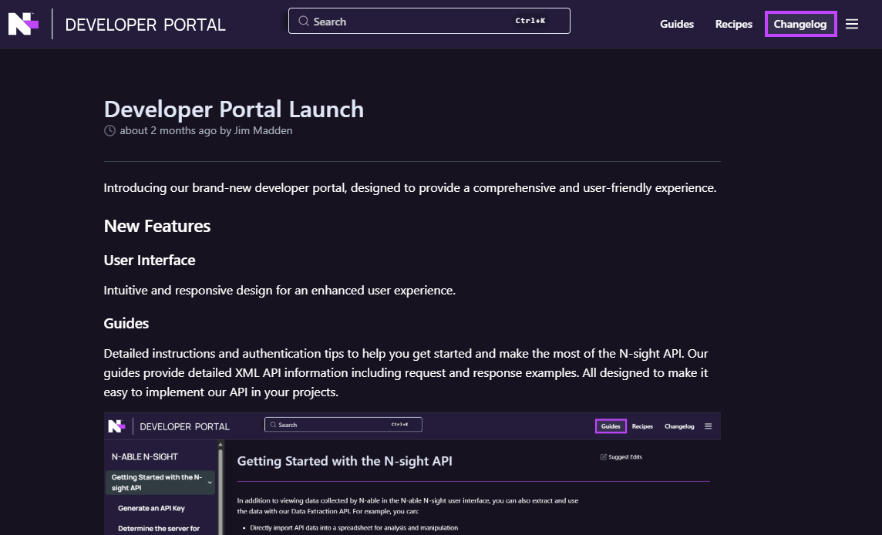Click the 'Introducing our brand-new developer portal' paragraph

click(410, 188)
